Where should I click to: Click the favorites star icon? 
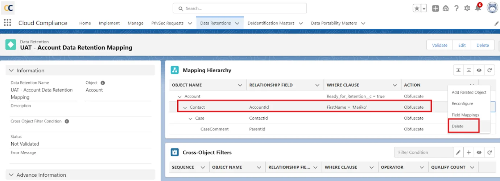click(417, 8)
